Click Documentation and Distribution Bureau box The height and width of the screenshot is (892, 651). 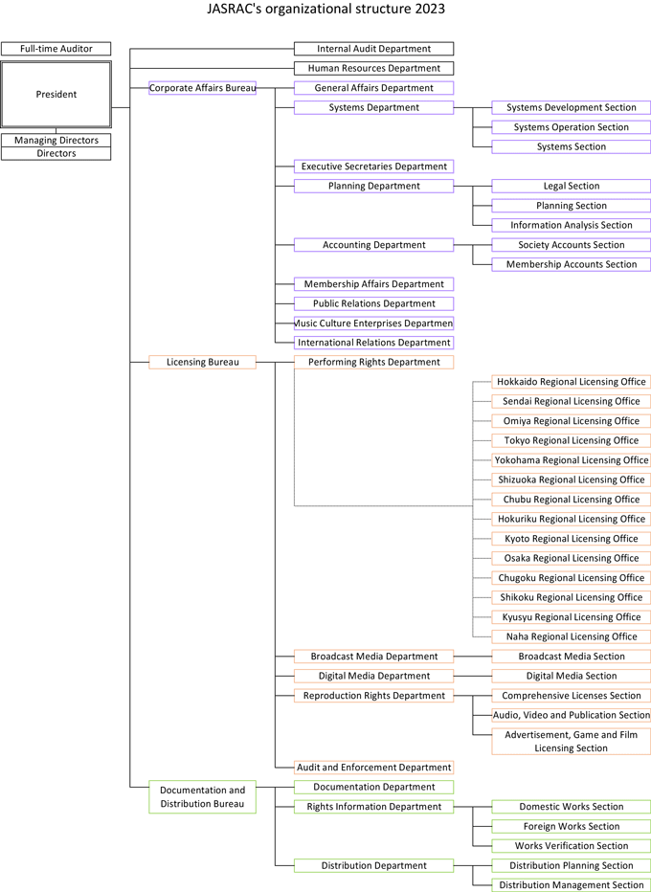tap(203, 797)
